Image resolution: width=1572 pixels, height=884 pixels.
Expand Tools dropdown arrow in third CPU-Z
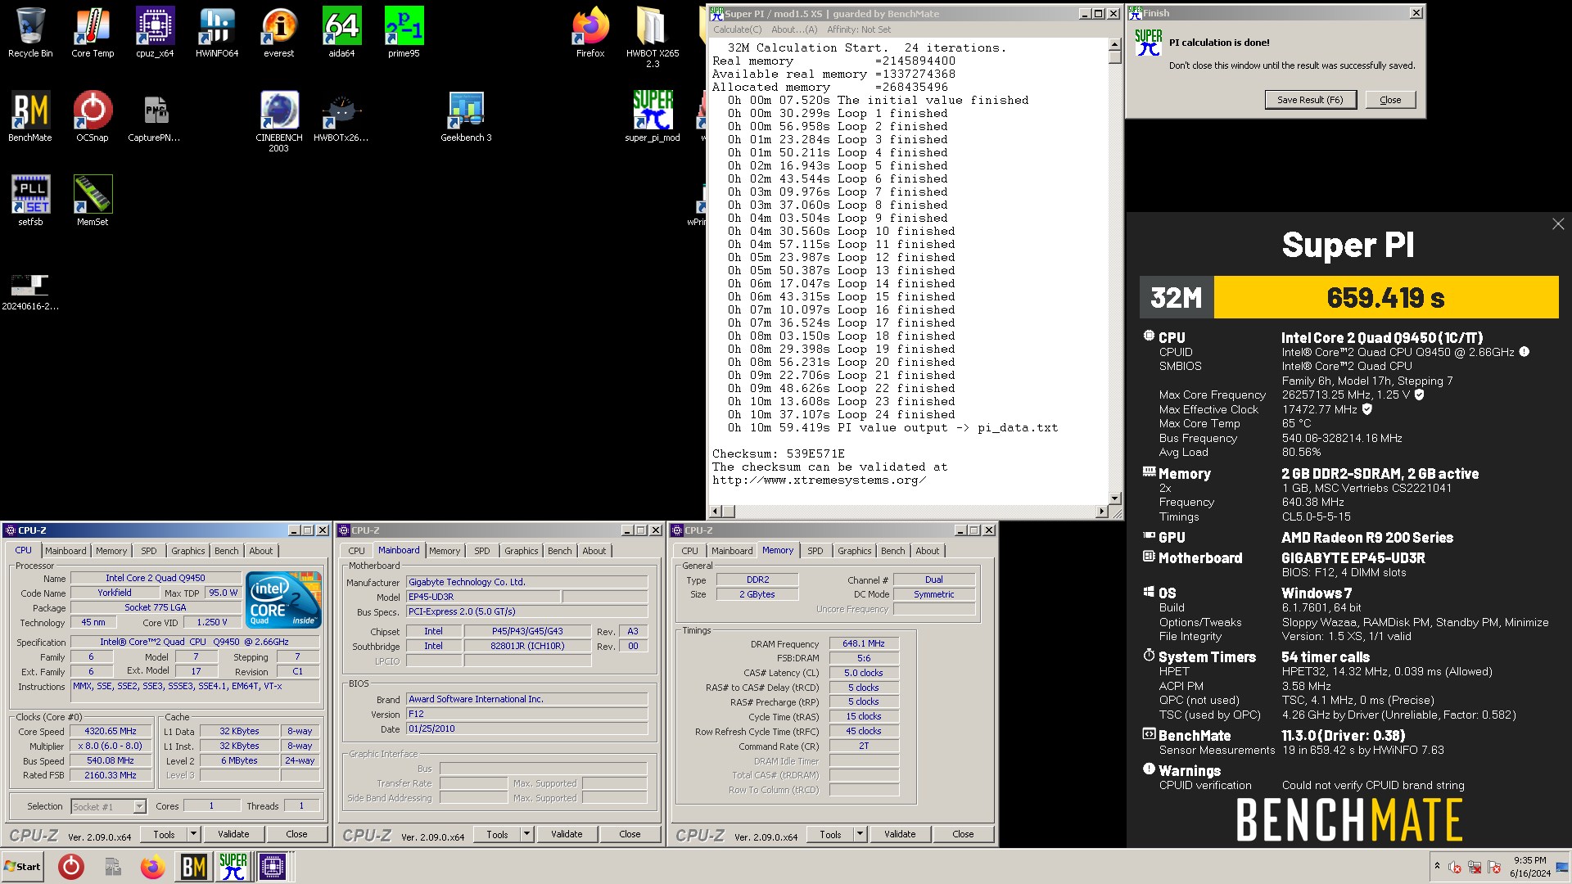(861, 834)
